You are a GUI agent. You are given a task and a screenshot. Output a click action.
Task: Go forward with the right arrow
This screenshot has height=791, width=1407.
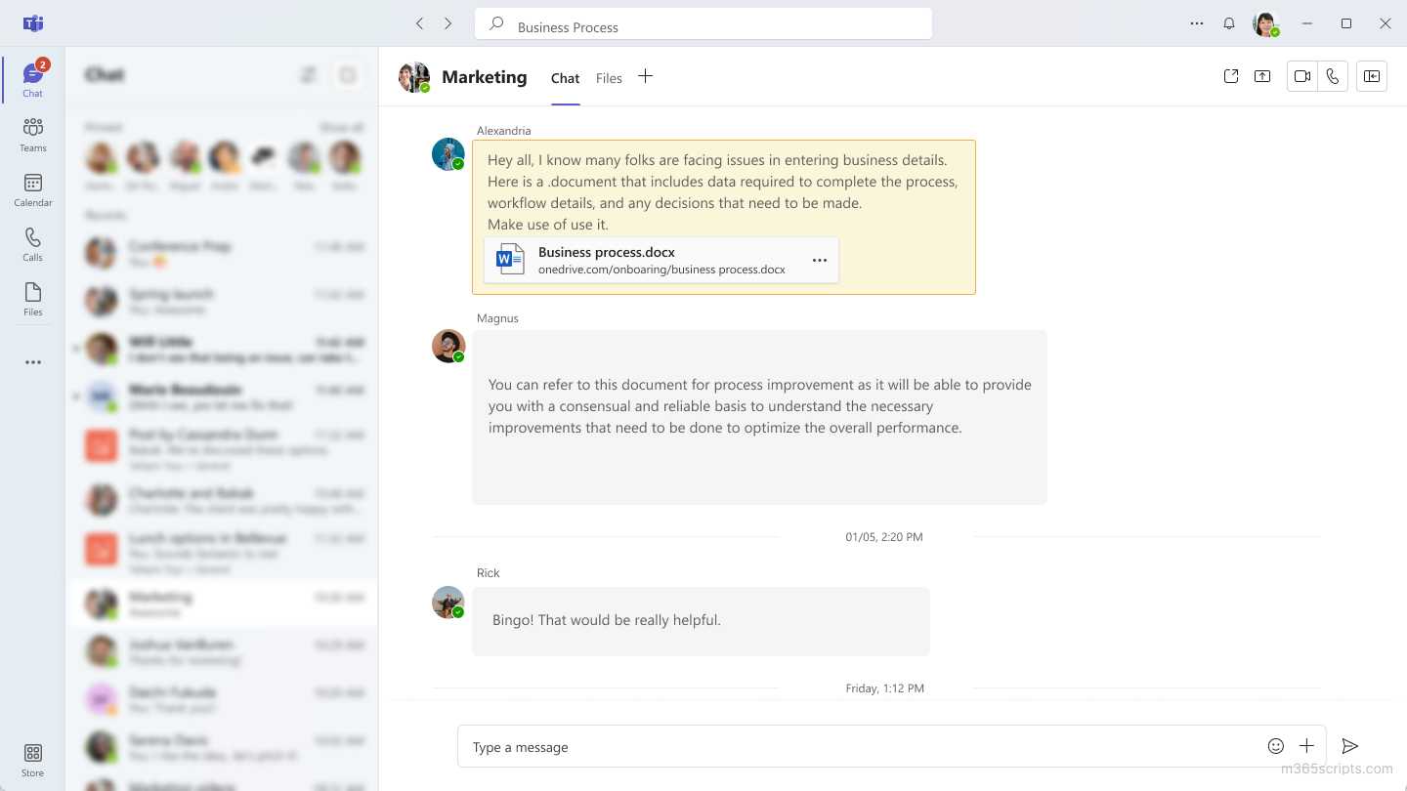(448, 23)
